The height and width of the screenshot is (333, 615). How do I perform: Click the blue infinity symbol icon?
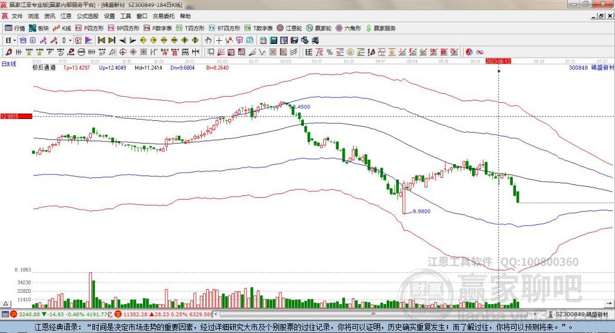click(x=479, y=52)
